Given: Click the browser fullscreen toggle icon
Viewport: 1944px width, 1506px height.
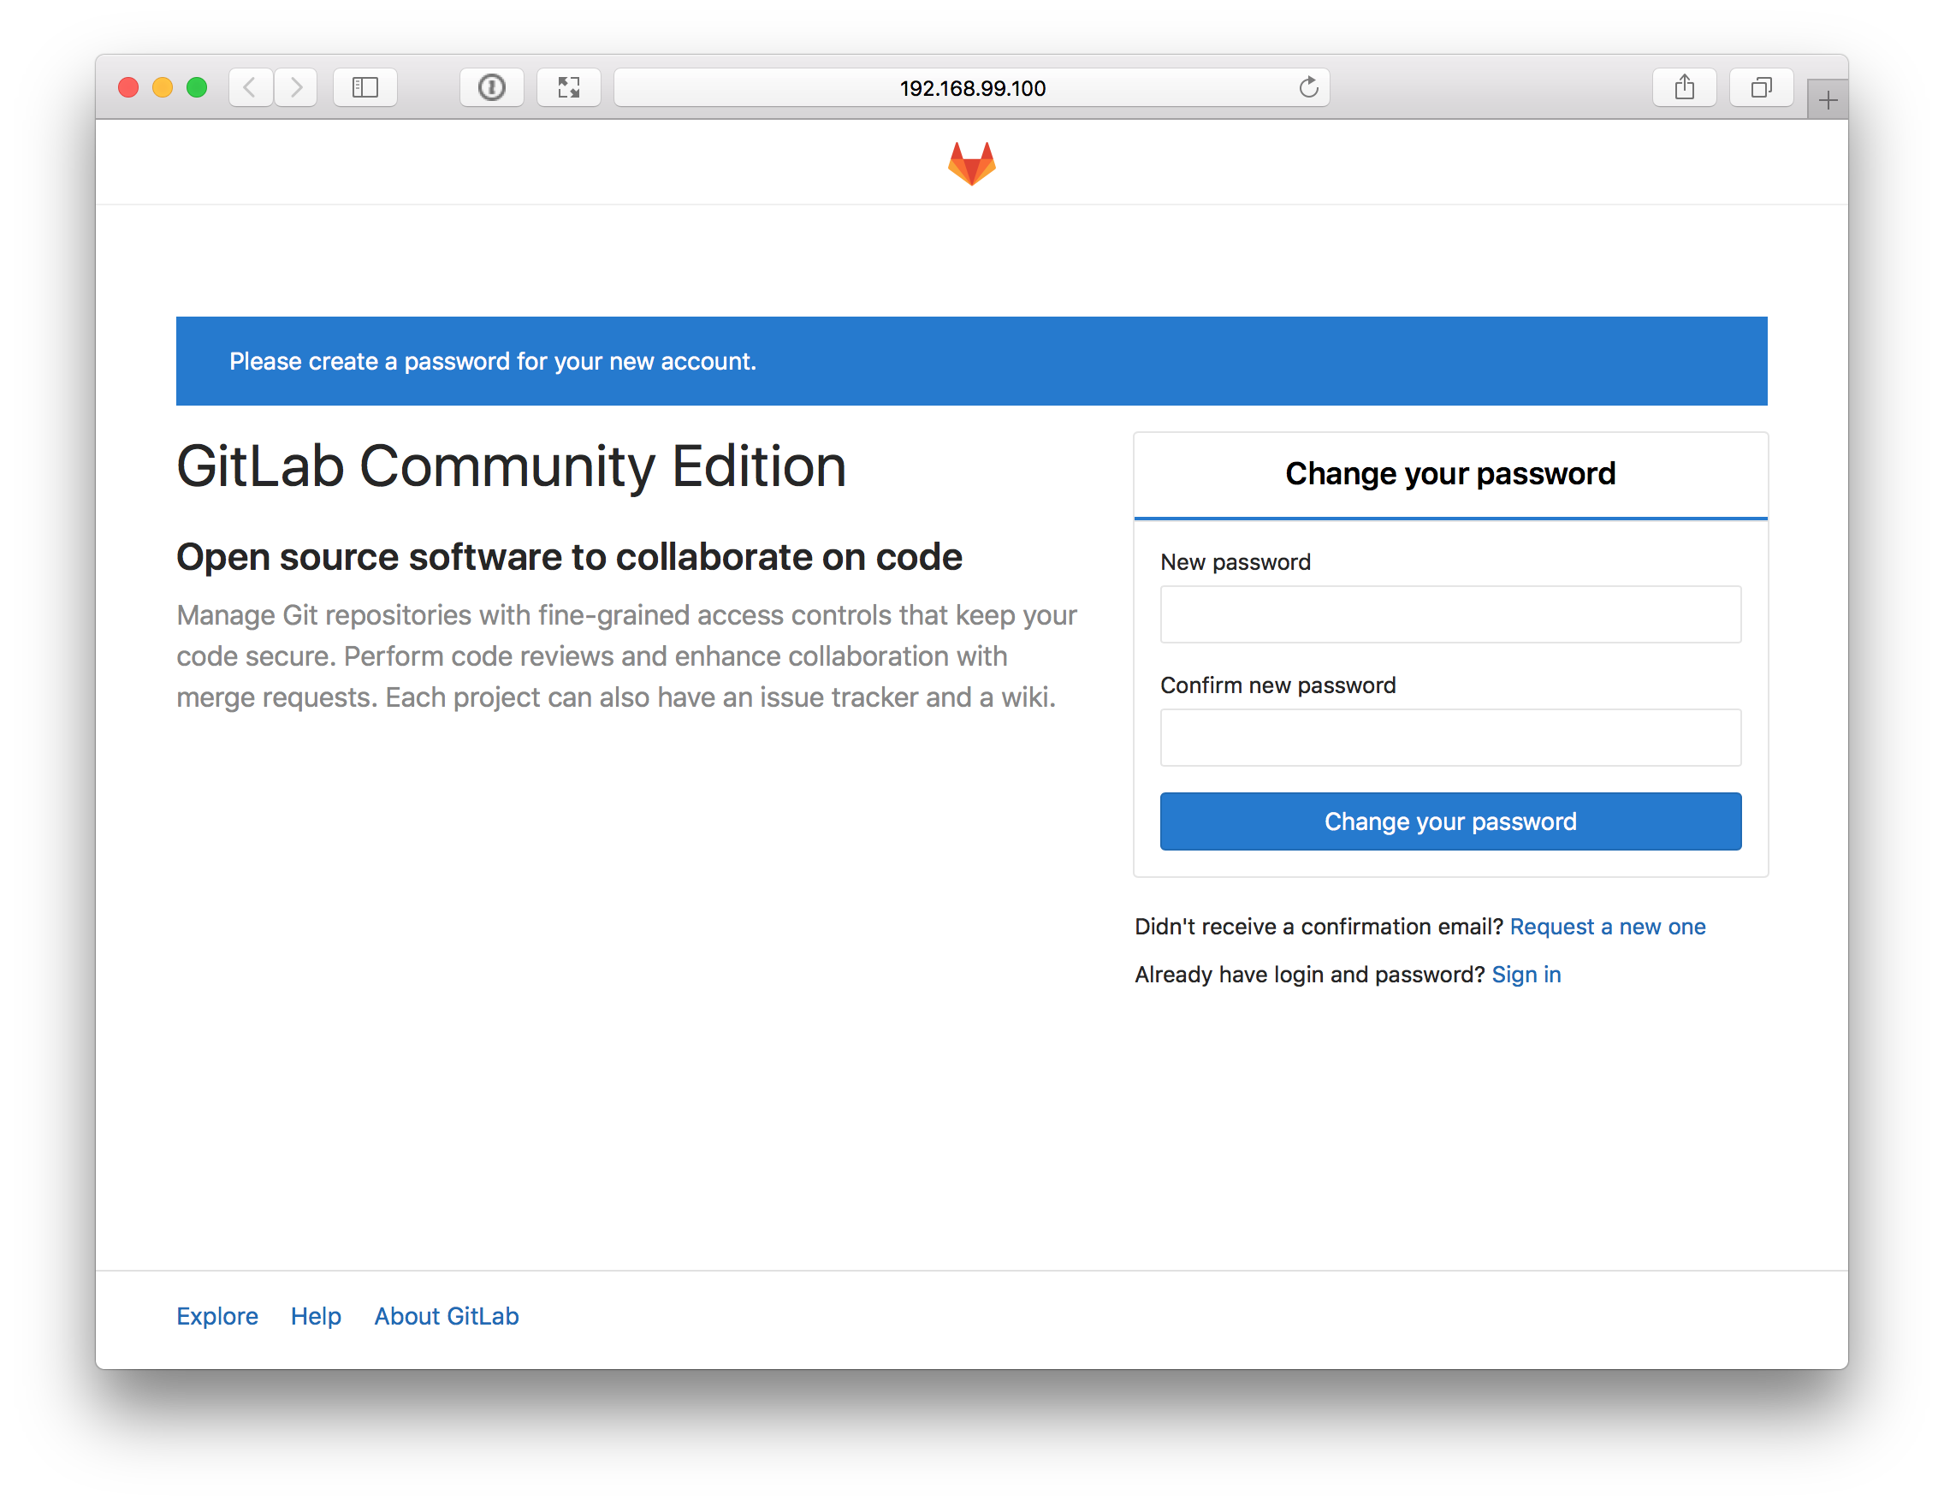Looking at the screenshot, I should click(x=570, y=86).
